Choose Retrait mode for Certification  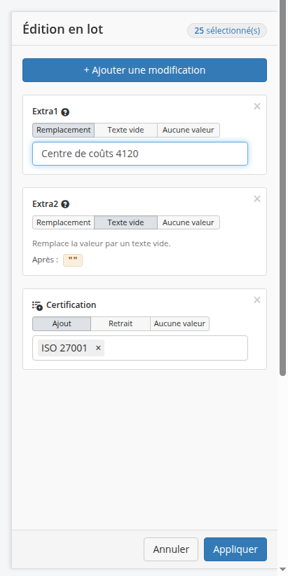(121, 323)
